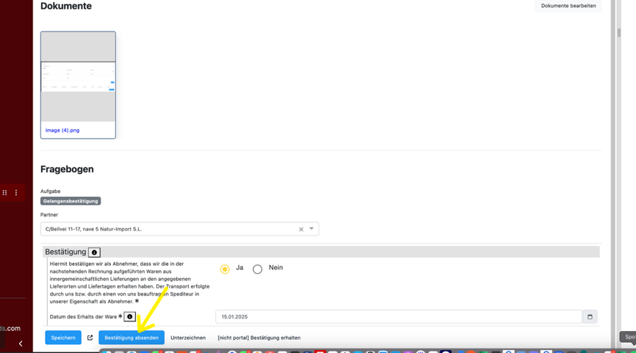The height and width of the screenshot is (353, 636).
Task: Show info icon for Datum des Erhalts
Action: (130, 317)
